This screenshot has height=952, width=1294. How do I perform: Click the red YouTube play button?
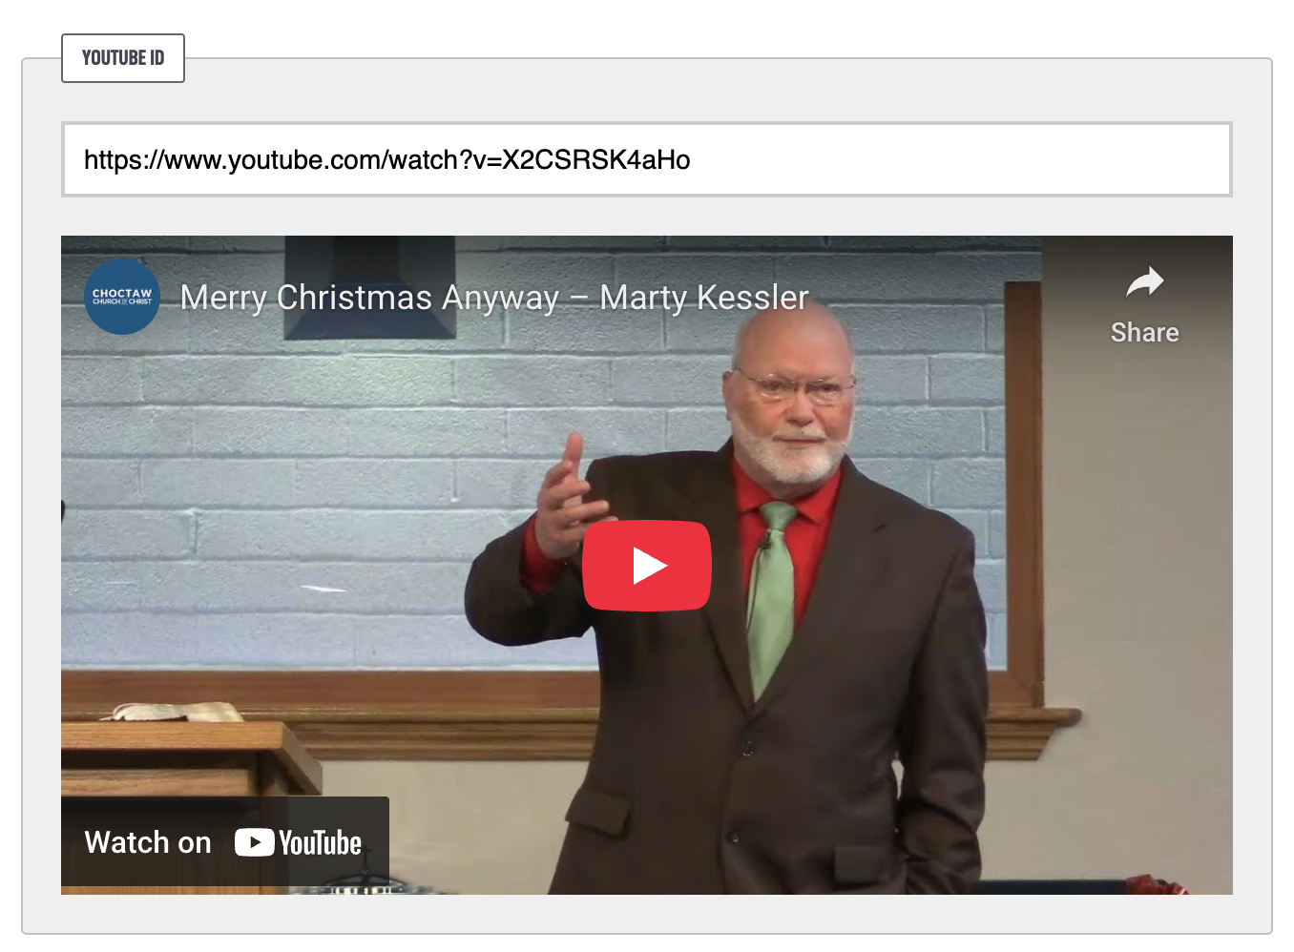(647, 566)
